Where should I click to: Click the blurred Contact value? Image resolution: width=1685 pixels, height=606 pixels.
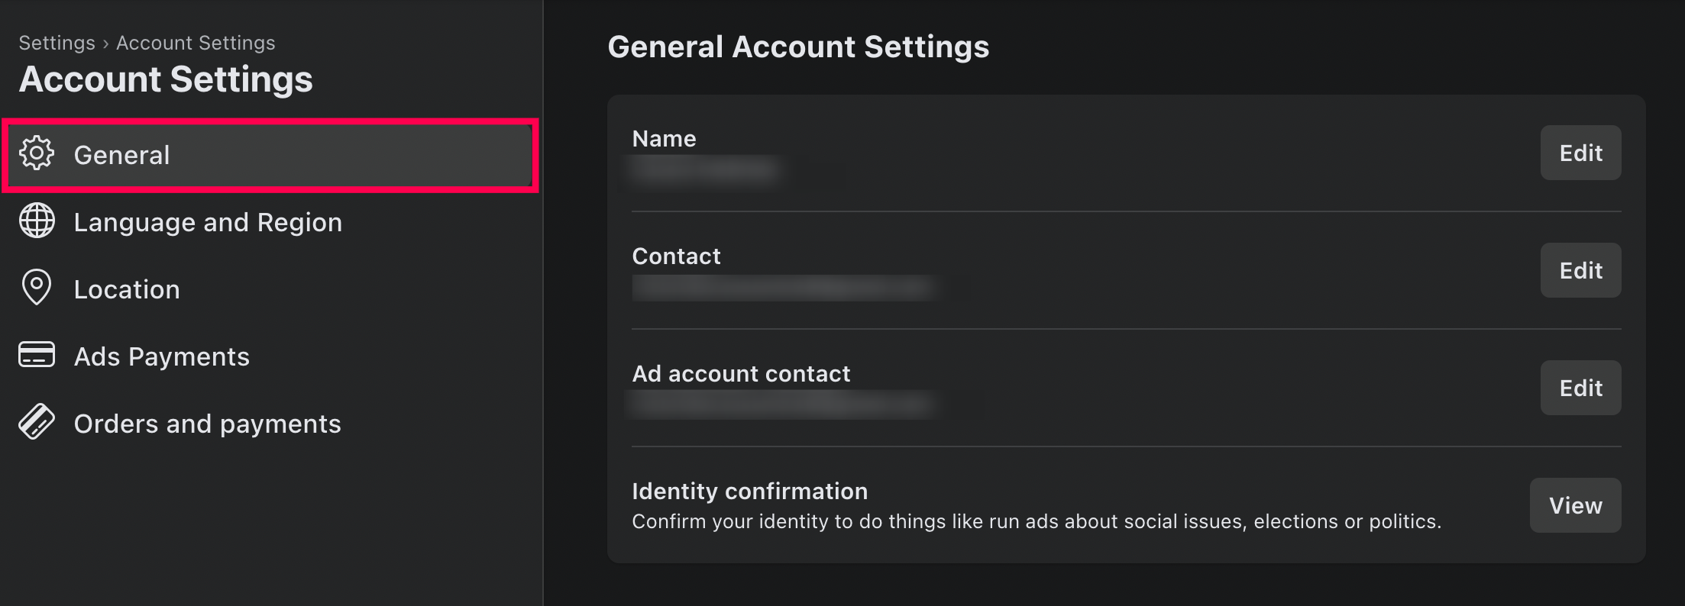(781, 288)
